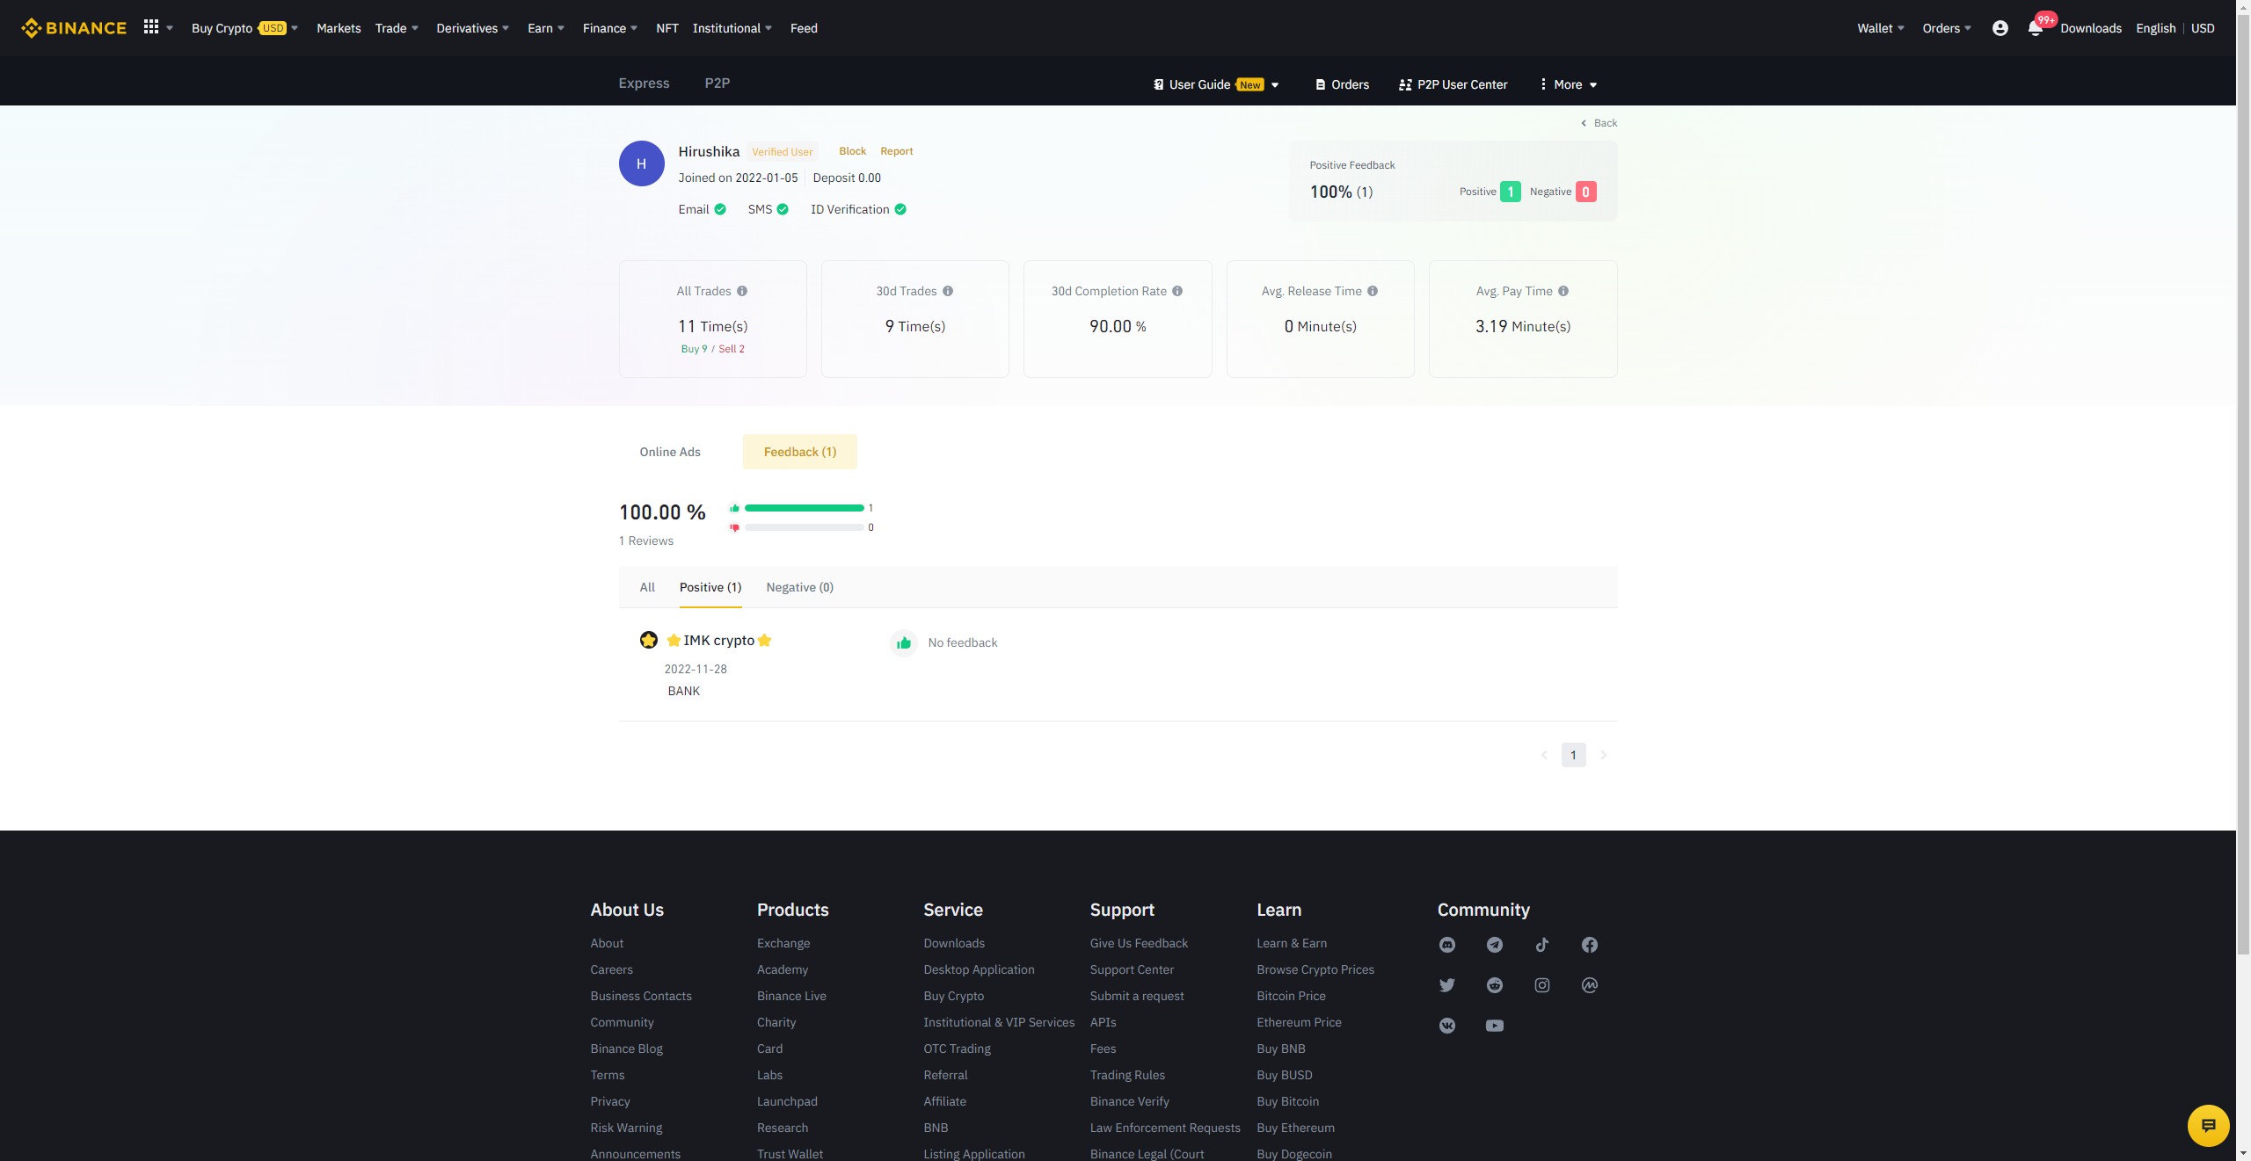Open Orders in P2P sub-navigation
The width and height of the screenshot is (2251, 1161).
click(1342, 84)
